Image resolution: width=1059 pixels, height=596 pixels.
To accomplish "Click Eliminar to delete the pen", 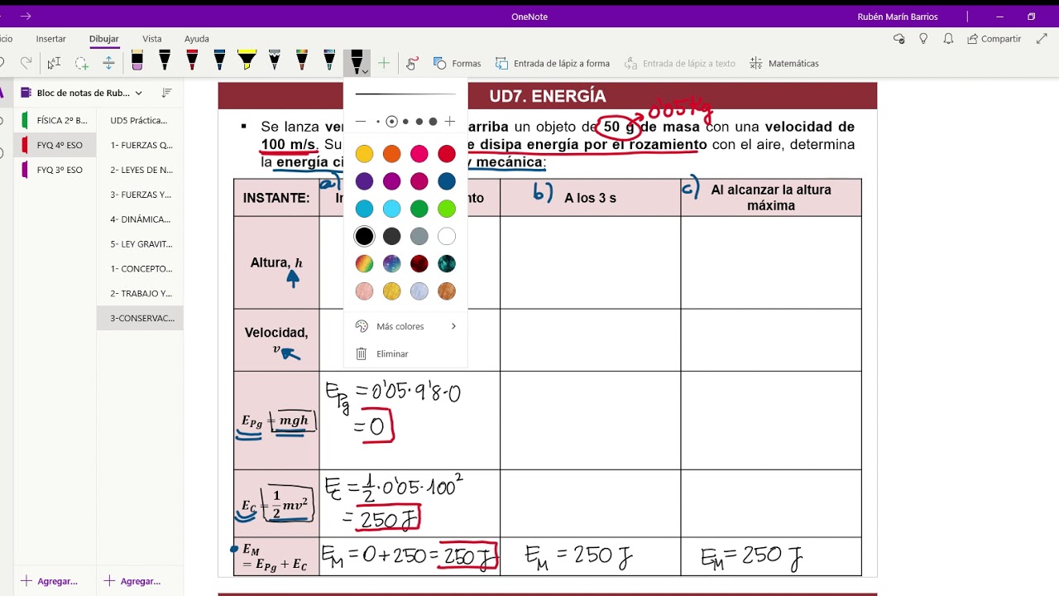I will coord(391,353).
